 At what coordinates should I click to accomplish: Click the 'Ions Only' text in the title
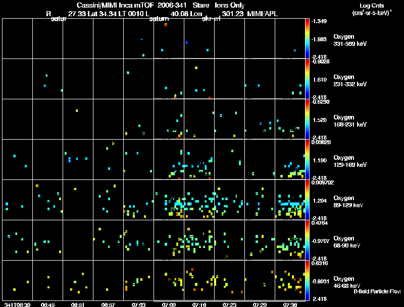(x=230, y=6)
